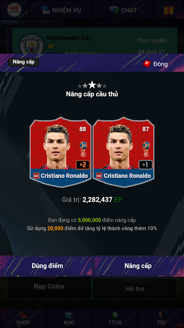The height and width of the screenshot is (328, 184).
Task: Close the upgrade dialog via Đóng
Action: click(x=155, y=64)
